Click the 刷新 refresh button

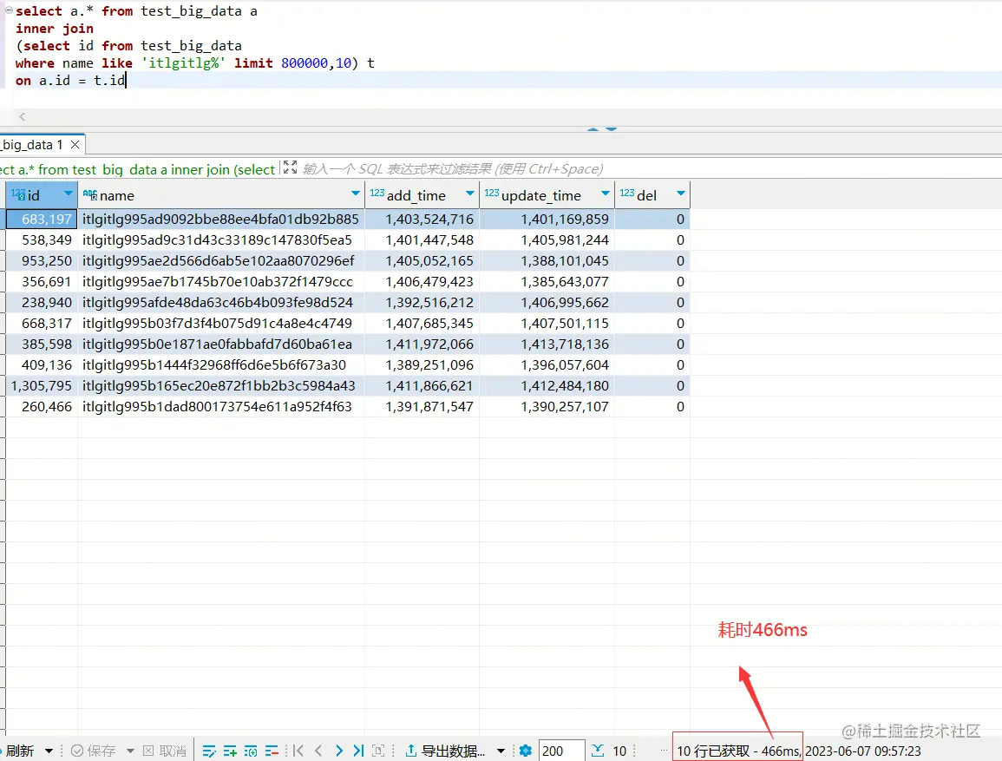tap(19, 751)
